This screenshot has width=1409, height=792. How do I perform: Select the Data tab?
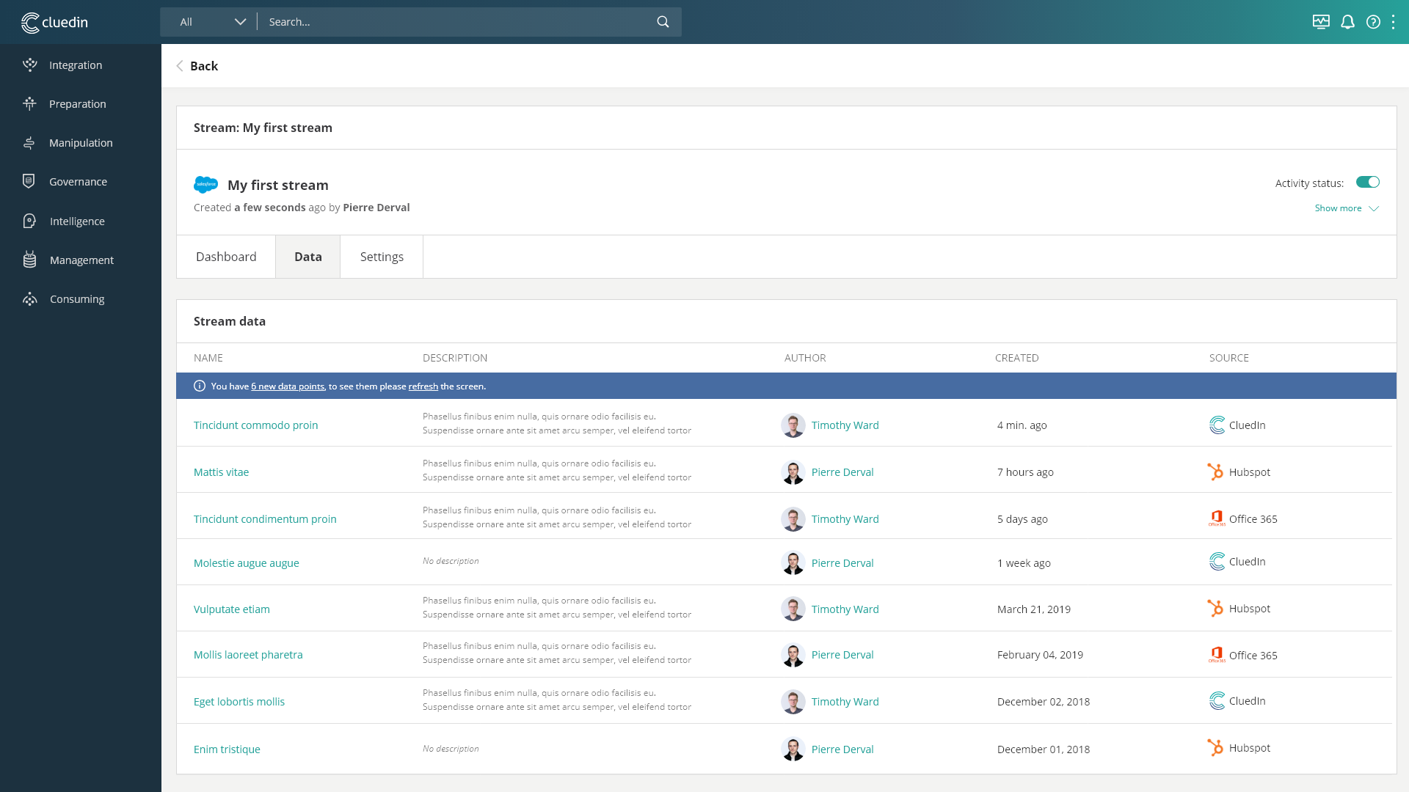click(308, 257)
